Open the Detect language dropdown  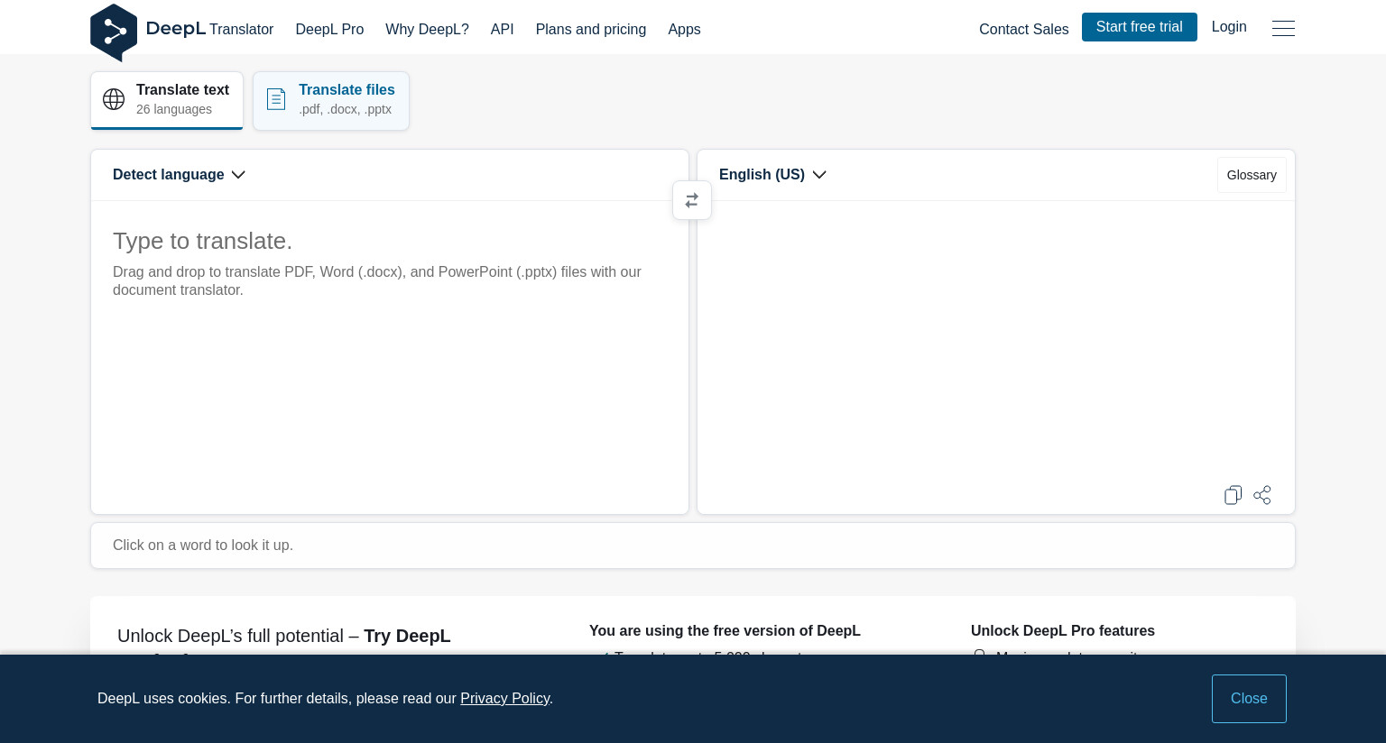coord(179,175)
